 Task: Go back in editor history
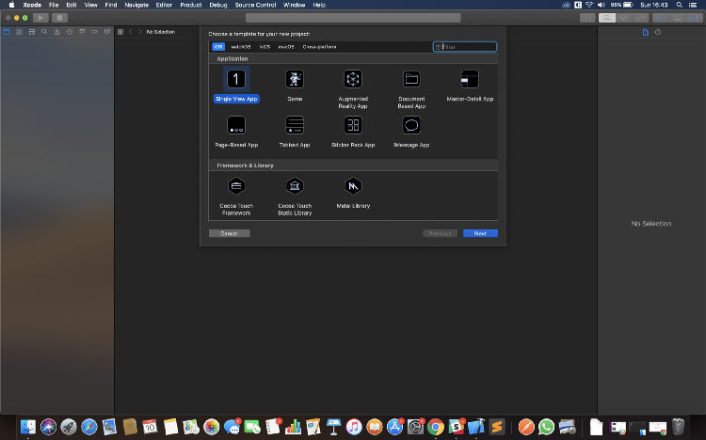131,32
